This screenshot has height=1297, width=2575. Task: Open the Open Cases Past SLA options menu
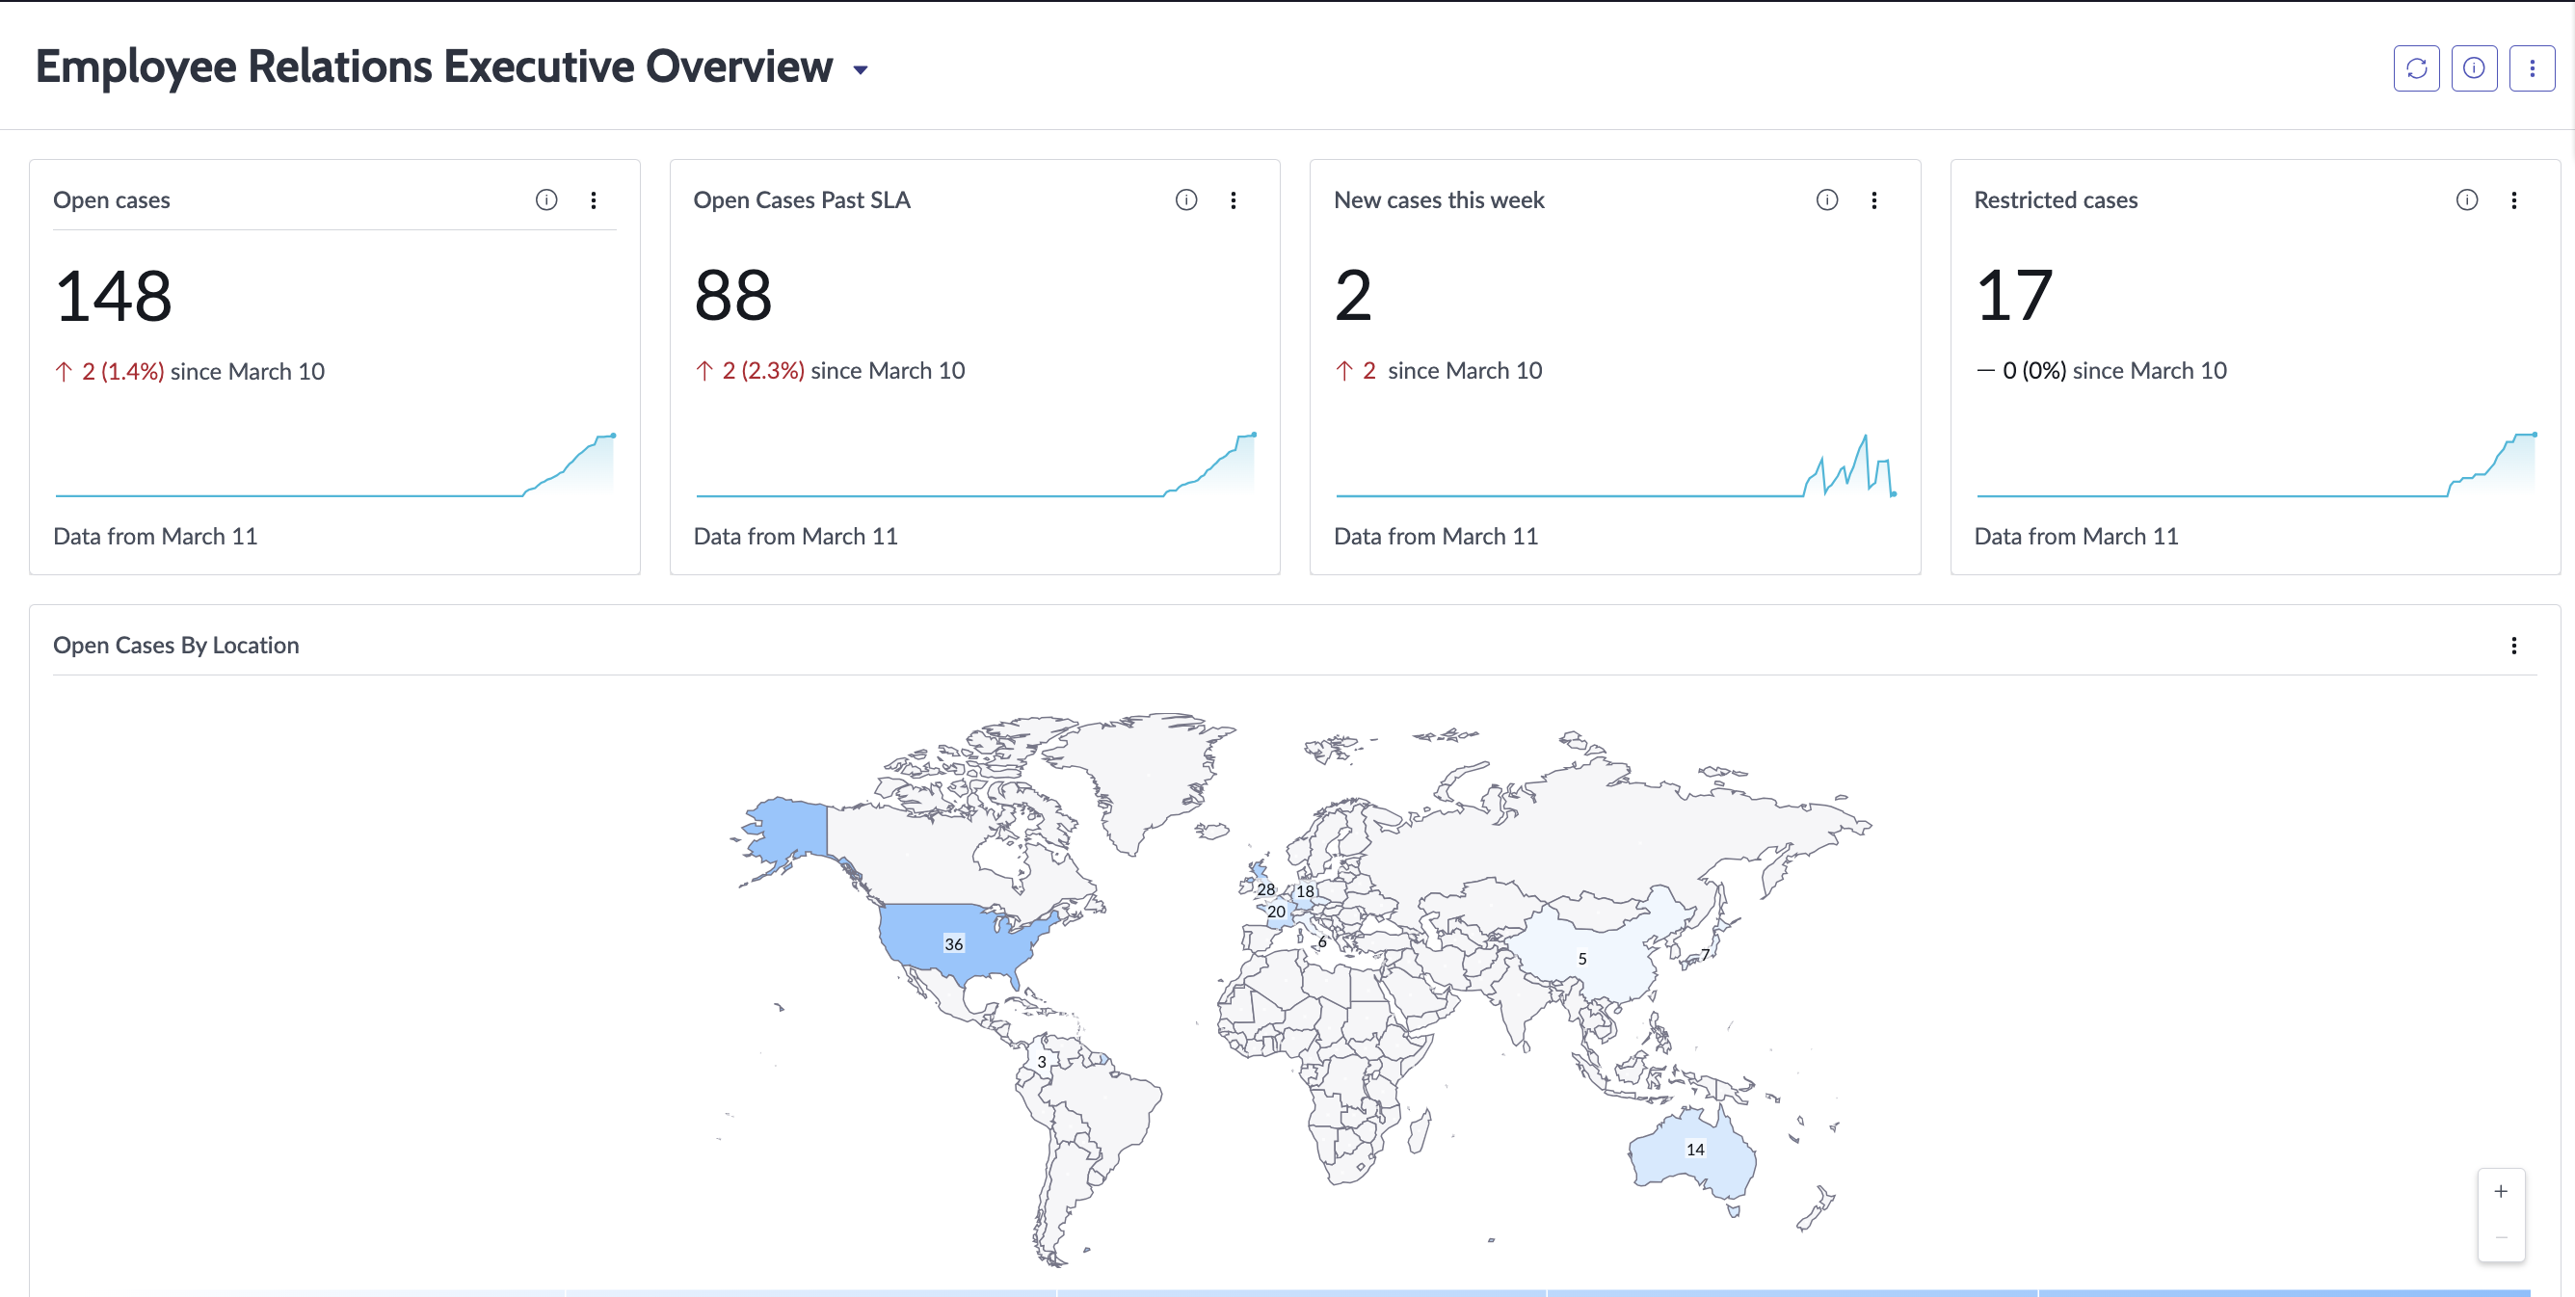click(1234, 199)
